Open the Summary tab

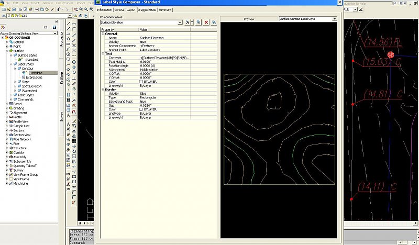click(x=165, y=10)
